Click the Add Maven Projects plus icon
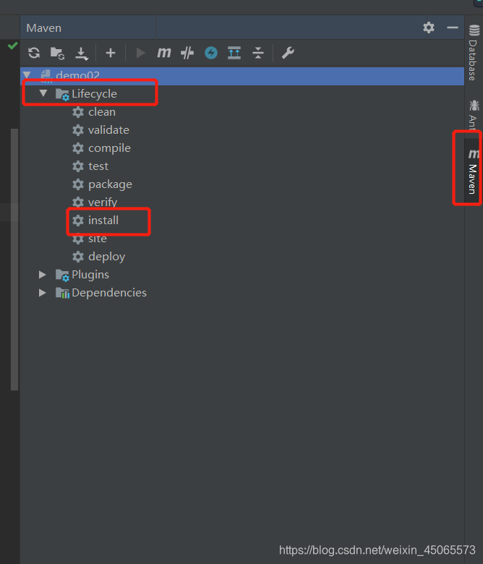The image size is (483, 564). pos(111,54)
